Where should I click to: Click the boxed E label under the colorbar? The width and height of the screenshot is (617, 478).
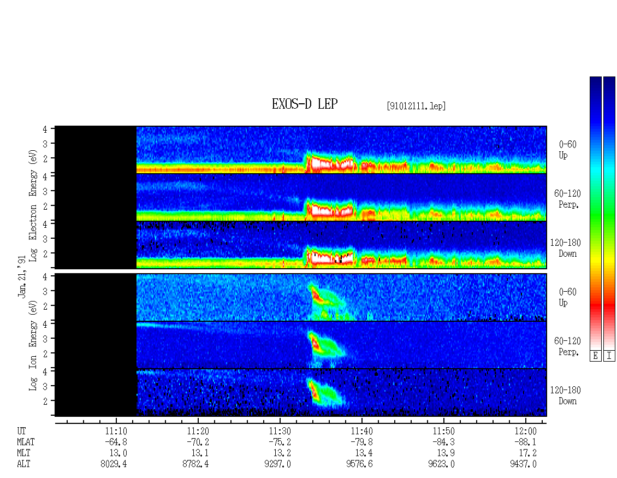click(x=595, y=356)
